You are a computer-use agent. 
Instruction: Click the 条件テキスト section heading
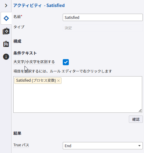click(x=25, y=53)
